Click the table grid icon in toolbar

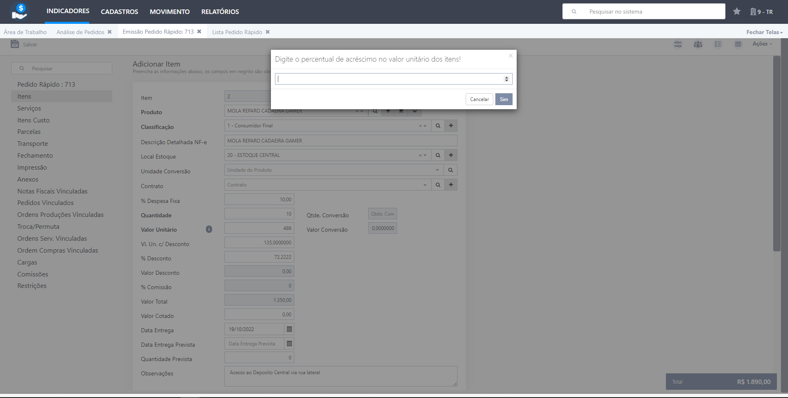[738, 44]
